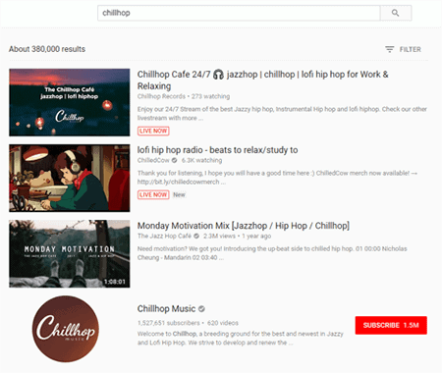Open the Chillhop Music channel name
The image size is (442, 373).
click(166, 309)
